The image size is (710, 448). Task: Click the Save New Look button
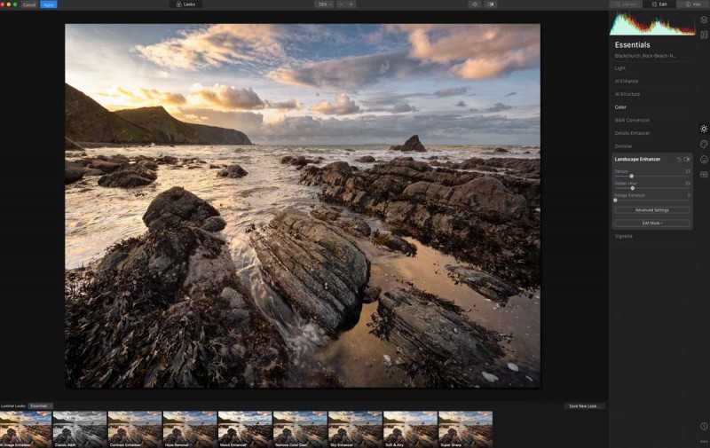(584, 406)
